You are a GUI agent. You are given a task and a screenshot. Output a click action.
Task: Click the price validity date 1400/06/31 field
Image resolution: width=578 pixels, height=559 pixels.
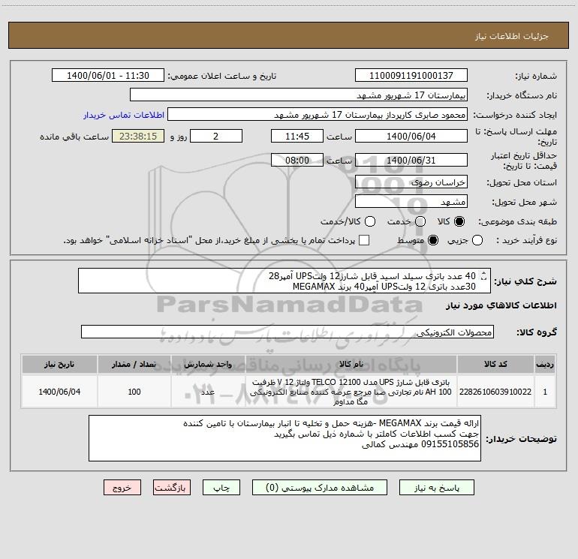tap(411, 160)
